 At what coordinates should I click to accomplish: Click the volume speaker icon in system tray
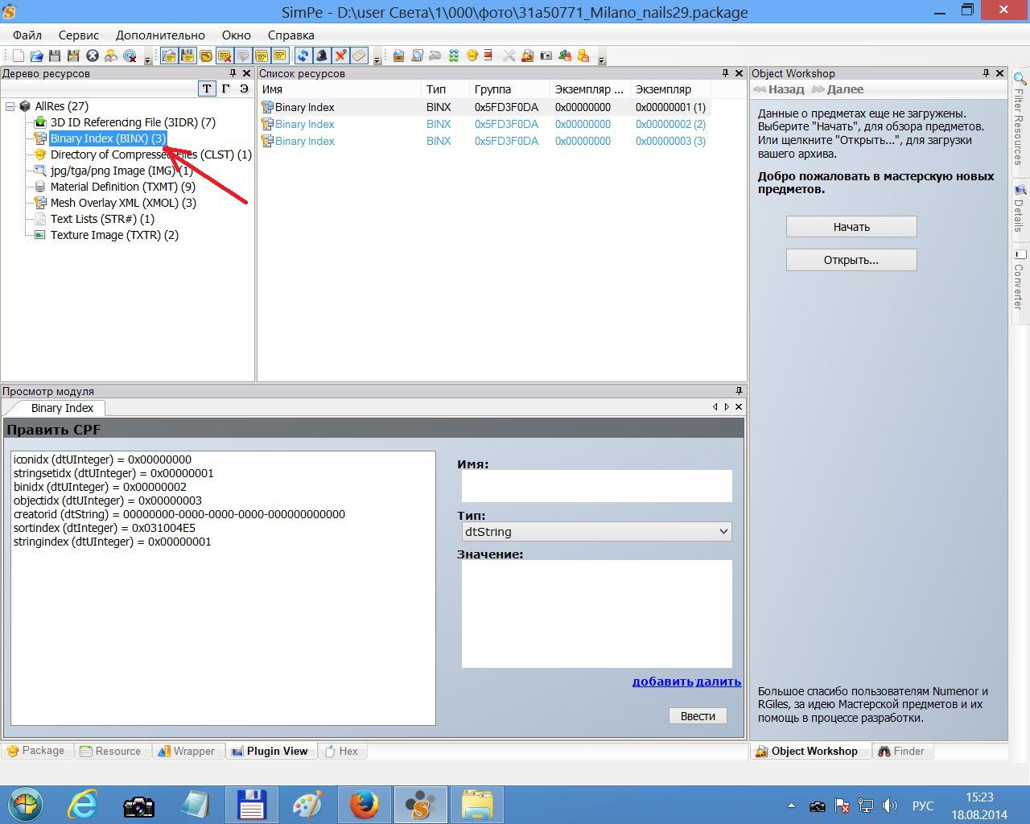click(x=889, y=805)
